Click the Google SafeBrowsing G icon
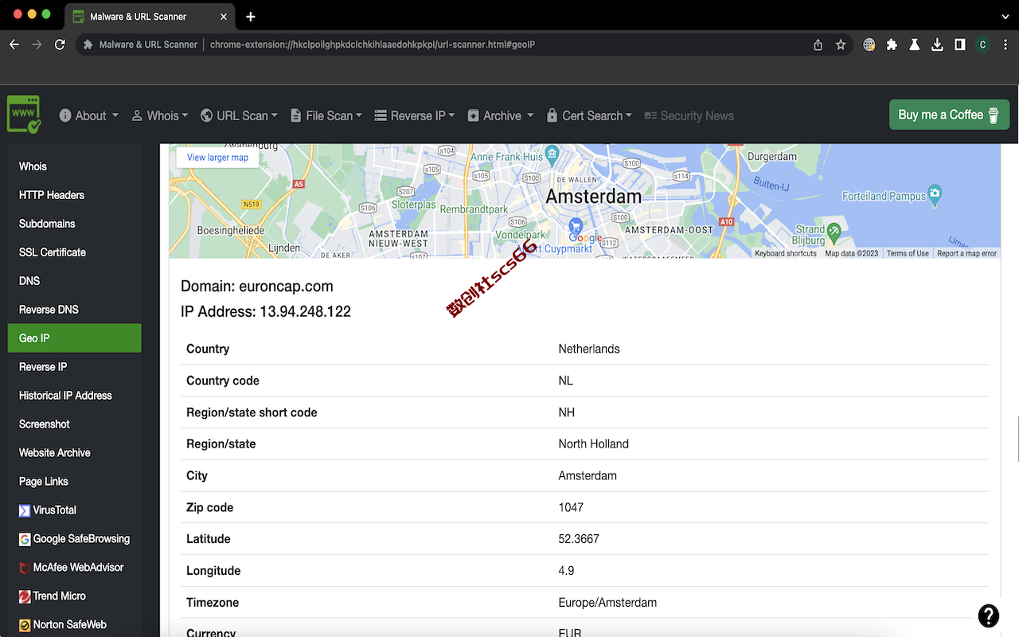 coord(25,539)
